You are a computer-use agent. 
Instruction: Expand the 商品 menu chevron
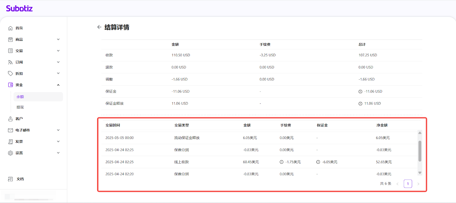(x=58, y=40)
